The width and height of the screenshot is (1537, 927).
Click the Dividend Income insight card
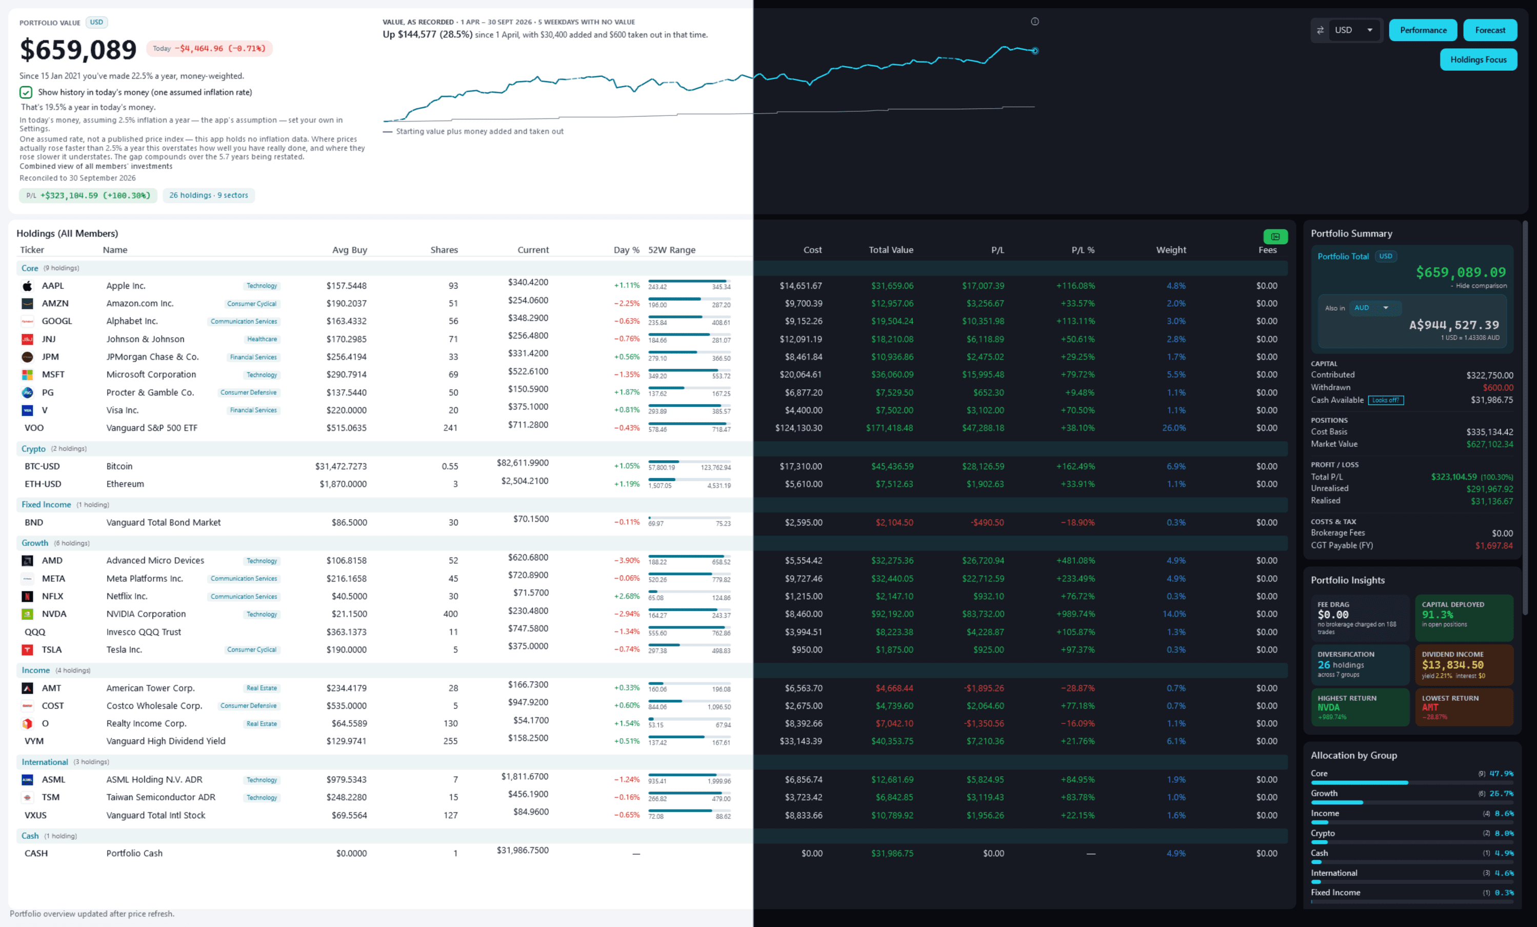(1464, 664)
